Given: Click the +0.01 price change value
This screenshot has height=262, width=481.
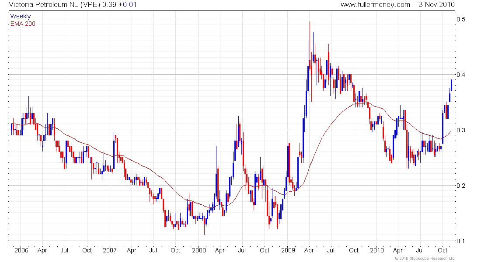Looking at the screenshot, I should click(127, 5).
